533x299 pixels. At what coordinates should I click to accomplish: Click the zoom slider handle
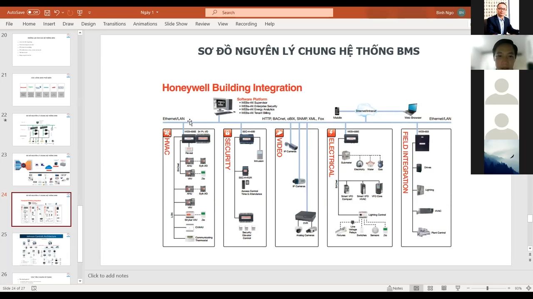(x=487, y=288)
